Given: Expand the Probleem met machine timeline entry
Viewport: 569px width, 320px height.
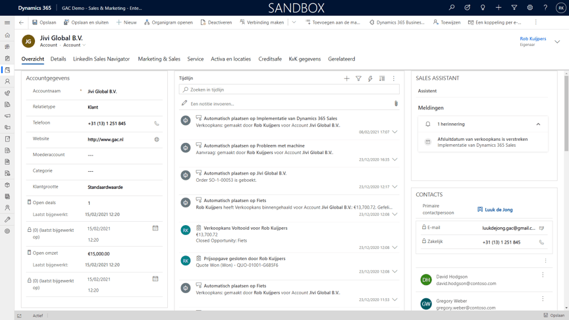Looking at the screenshot, I should [394, 159].
